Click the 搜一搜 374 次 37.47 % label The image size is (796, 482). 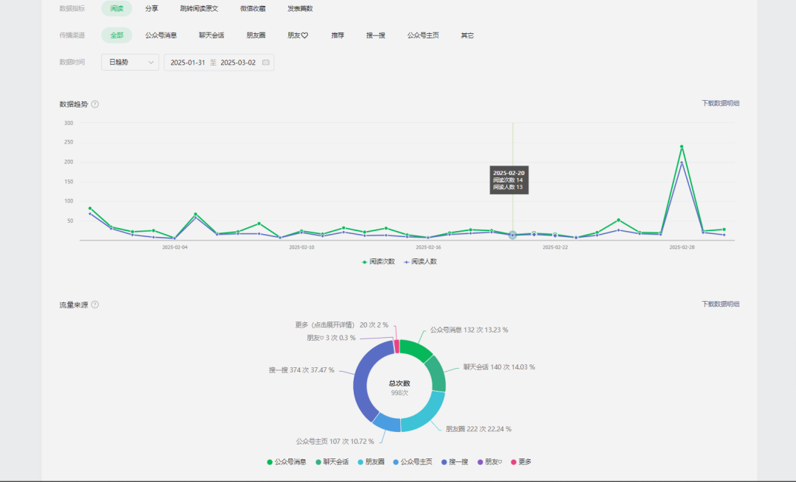pos(301,370)
